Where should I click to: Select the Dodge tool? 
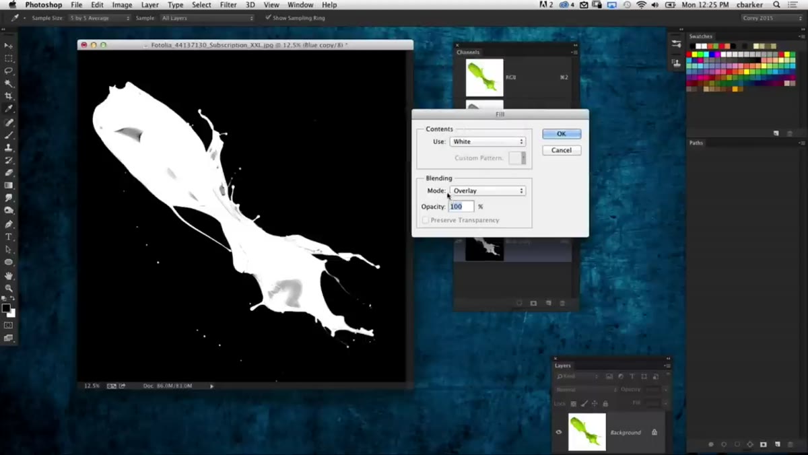(x=9, y=211)
